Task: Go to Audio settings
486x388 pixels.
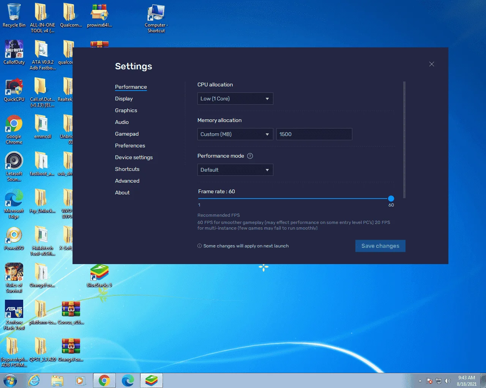Action: point(122,122)
